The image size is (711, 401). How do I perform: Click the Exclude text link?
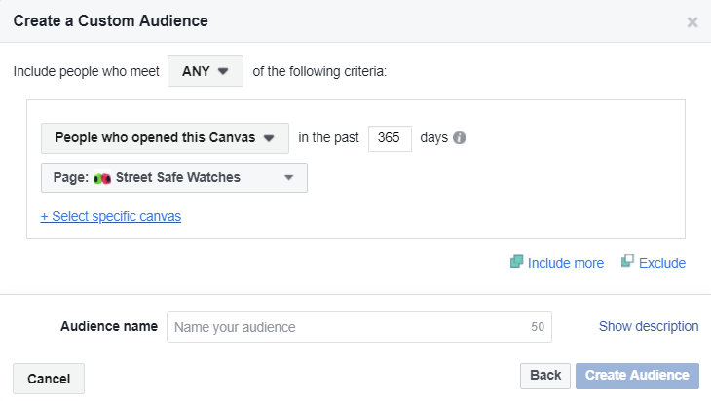(x=662, y=263)
